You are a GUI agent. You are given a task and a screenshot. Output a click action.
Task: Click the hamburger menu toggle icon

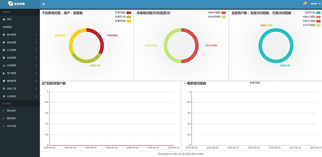click(43, 4)
